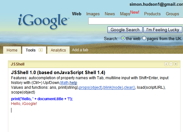Click the iGoogle logo
This screenshot has height=132, width=183.
click(x=44, y=21)
